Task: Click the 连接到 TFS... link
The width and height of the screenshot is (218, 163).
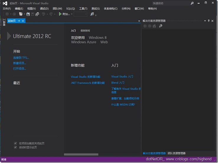Action: coord(21,58)
